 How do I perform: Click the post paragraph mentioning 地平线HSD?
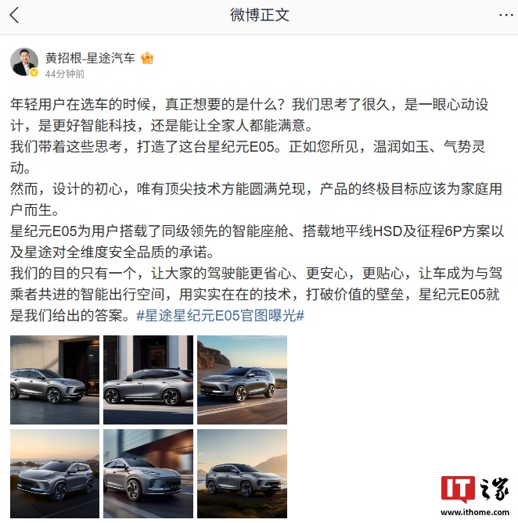(257, 242)
